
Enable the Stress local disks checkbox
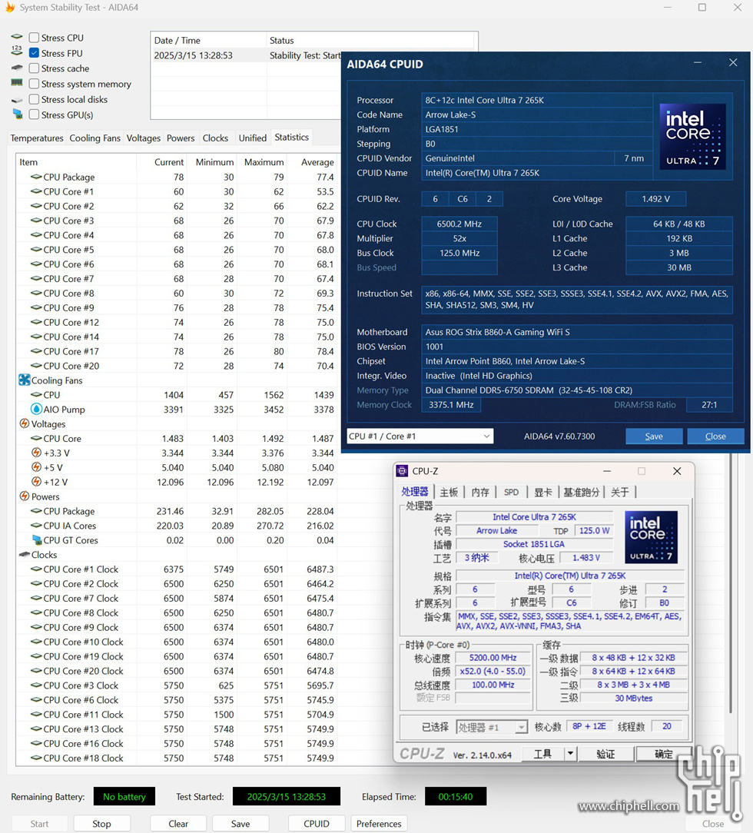click(x=34, y=99)
